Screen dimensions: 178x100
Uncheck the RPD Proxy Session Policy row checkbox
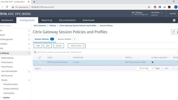pyautogui.click(x=39, y=62)
